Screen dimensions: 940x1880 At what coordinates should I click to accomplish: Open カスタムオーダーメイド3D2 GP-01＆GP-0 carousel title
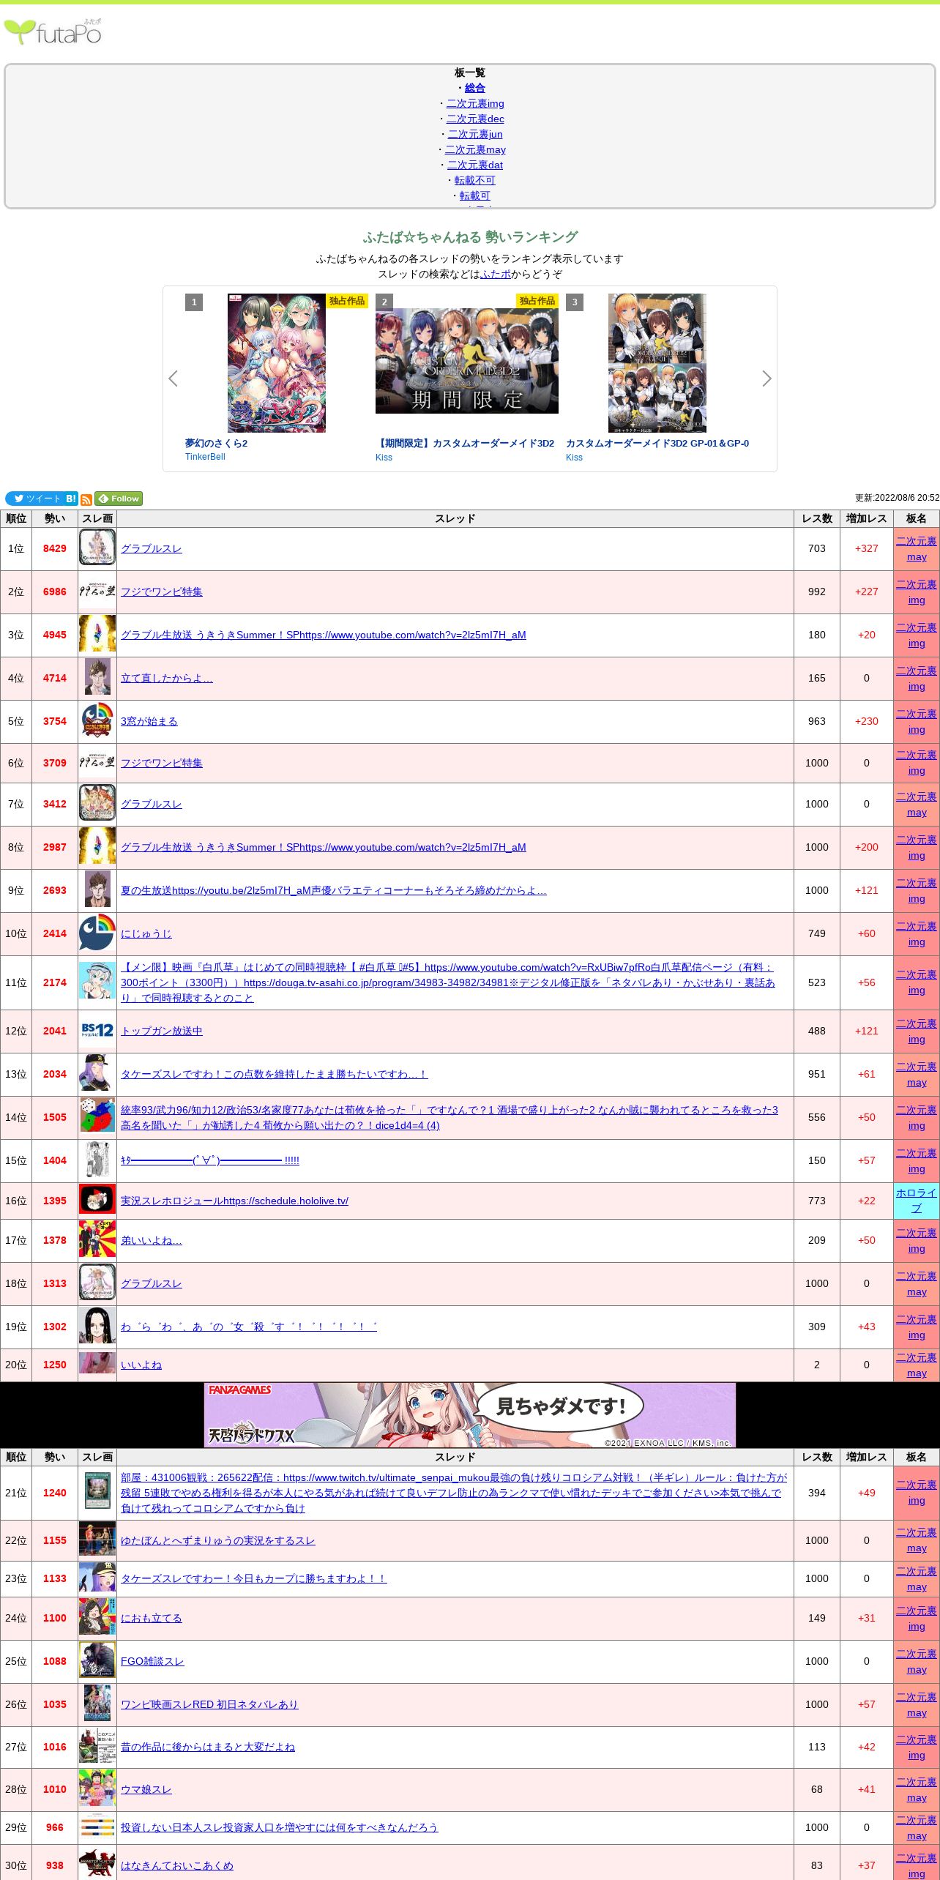[x=657, y=443]
